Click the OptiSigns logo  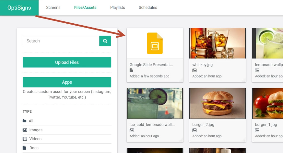19,7
